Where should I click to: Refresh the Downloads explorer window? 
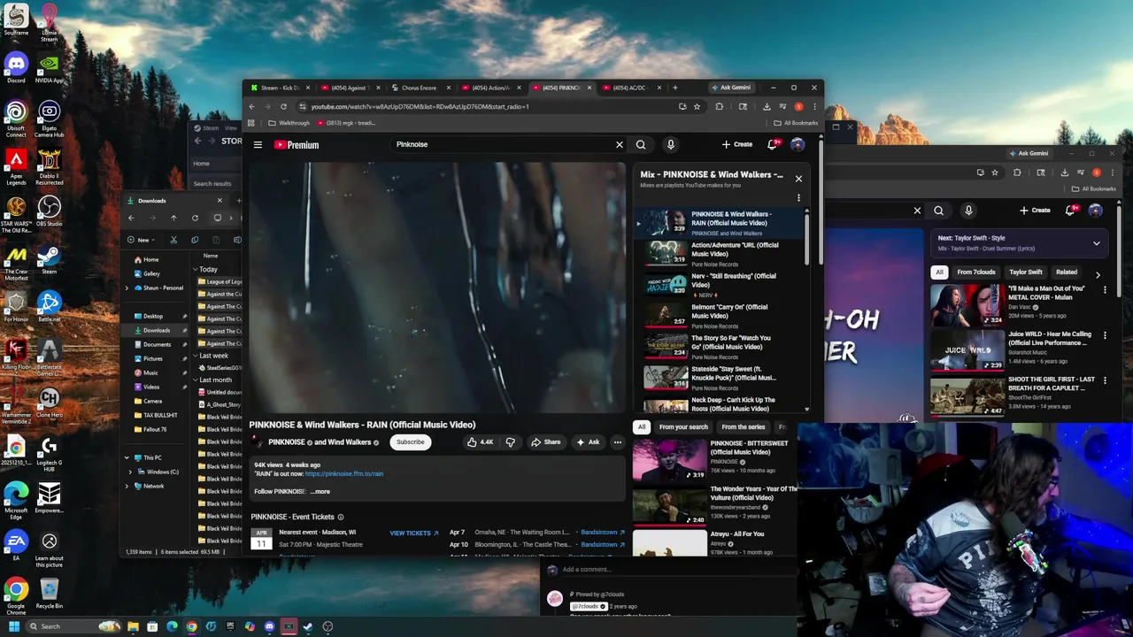195,218
